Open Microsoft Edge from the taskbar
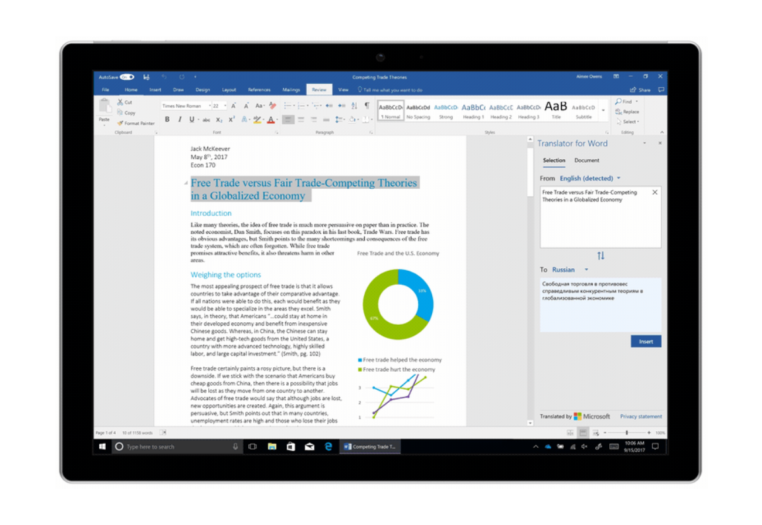The width and height of the screenshot is (762, 525). click(x=328, y=446)
